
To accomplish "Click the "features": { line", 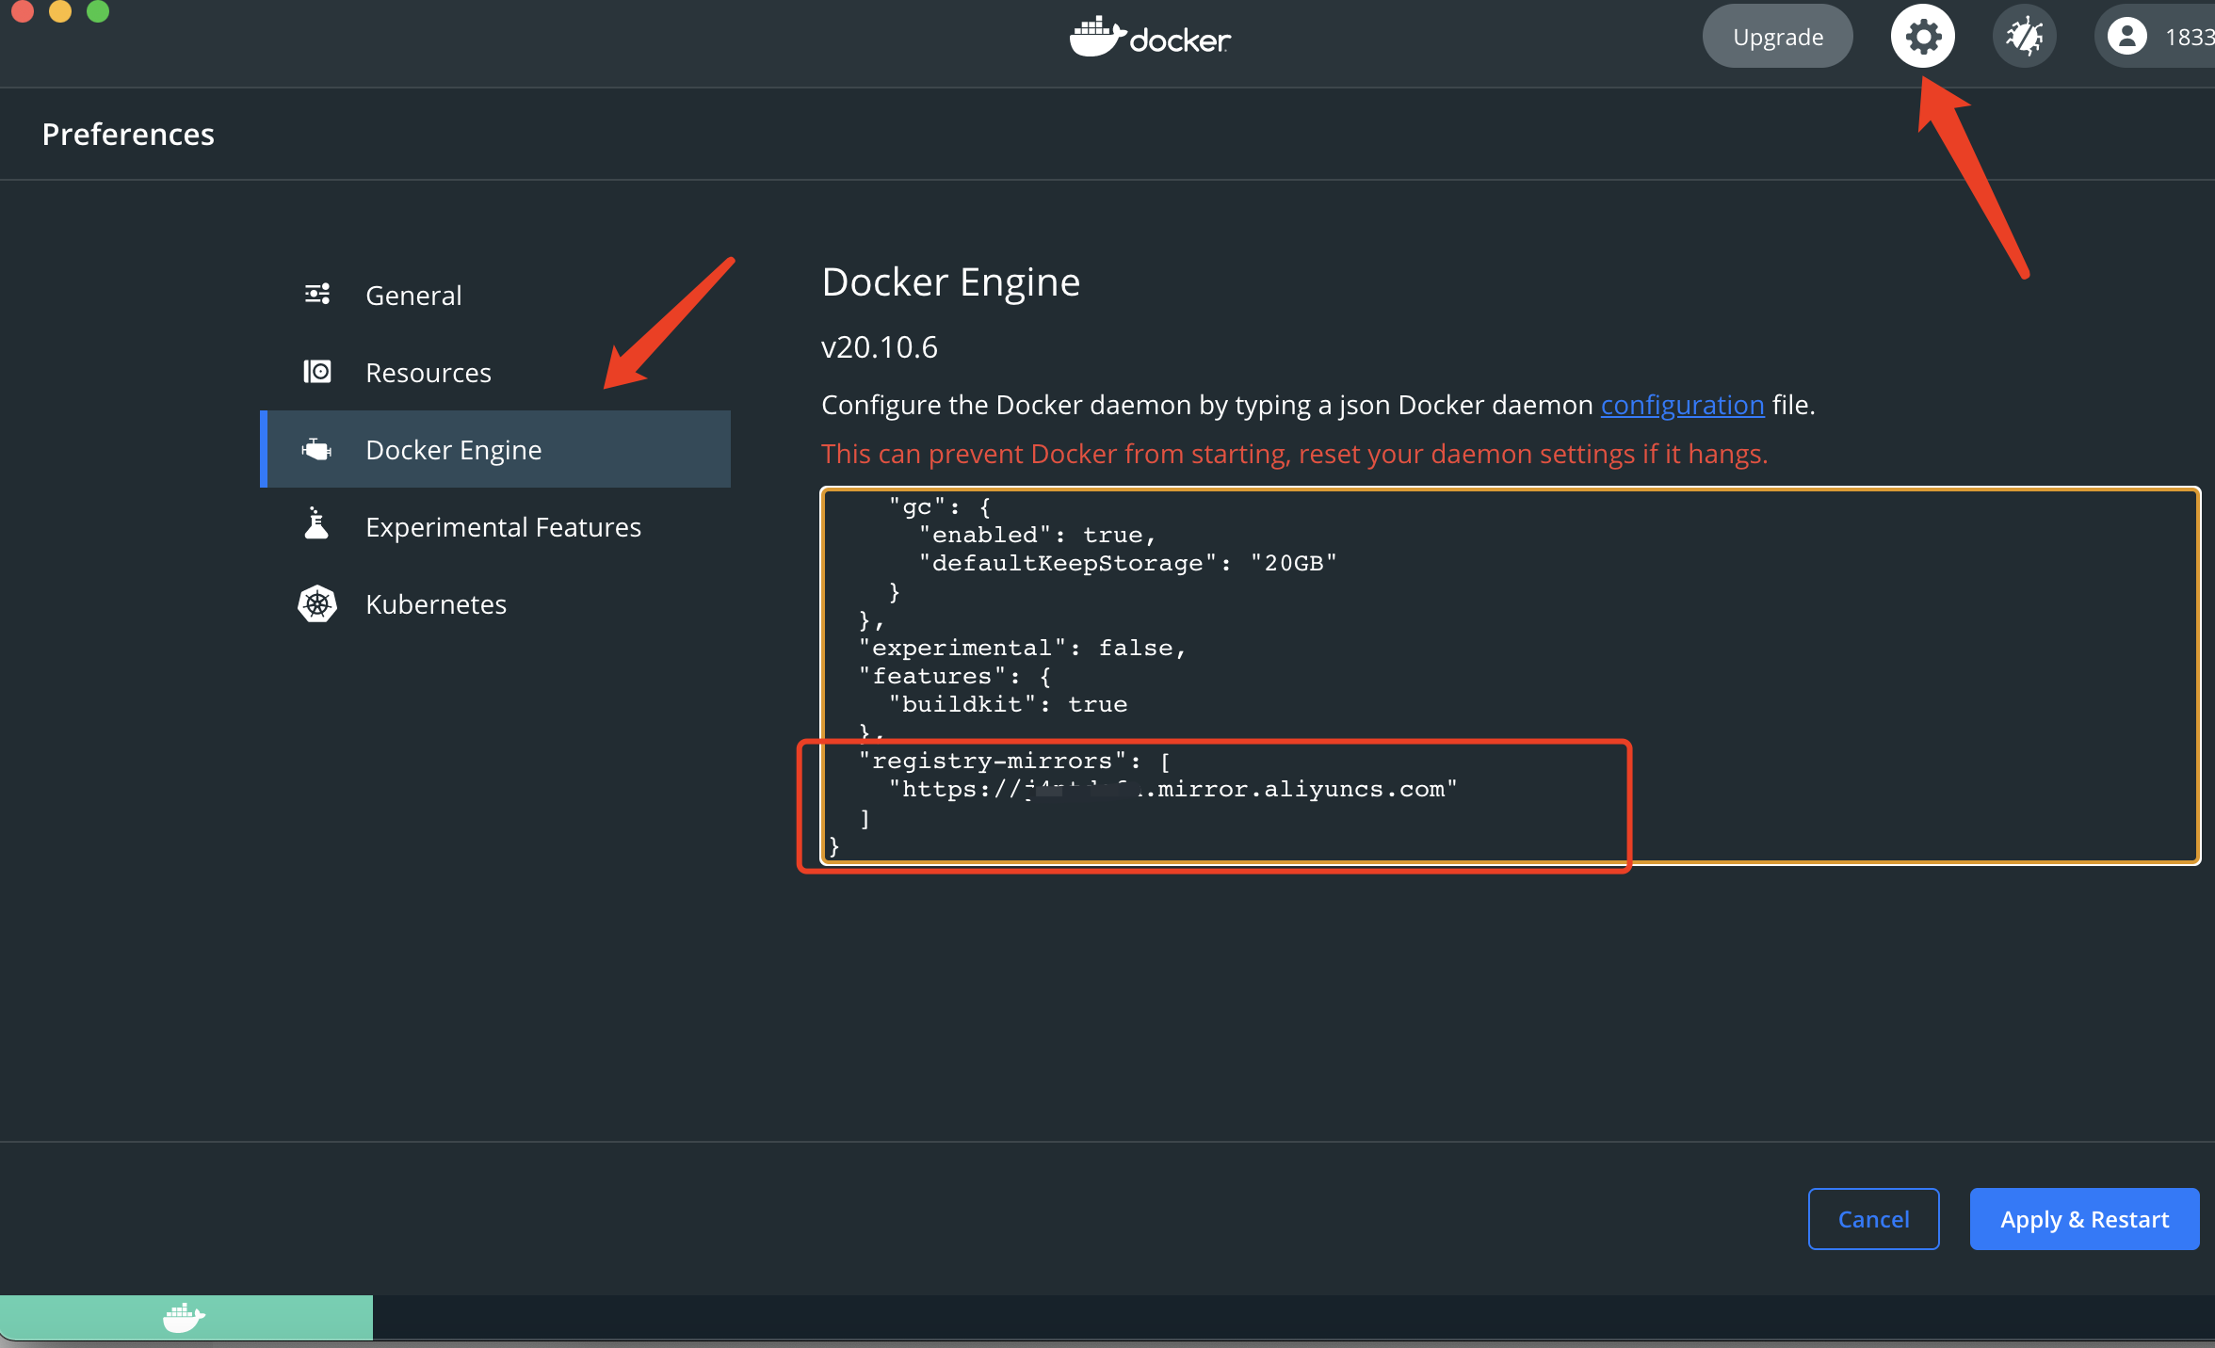I will 954,676.
